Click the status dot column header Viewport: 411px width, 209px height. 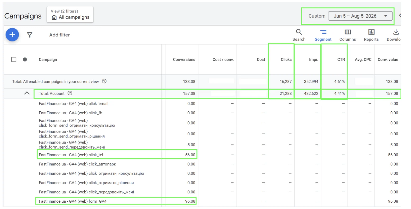pyautogui.click(x=25, y=59)
